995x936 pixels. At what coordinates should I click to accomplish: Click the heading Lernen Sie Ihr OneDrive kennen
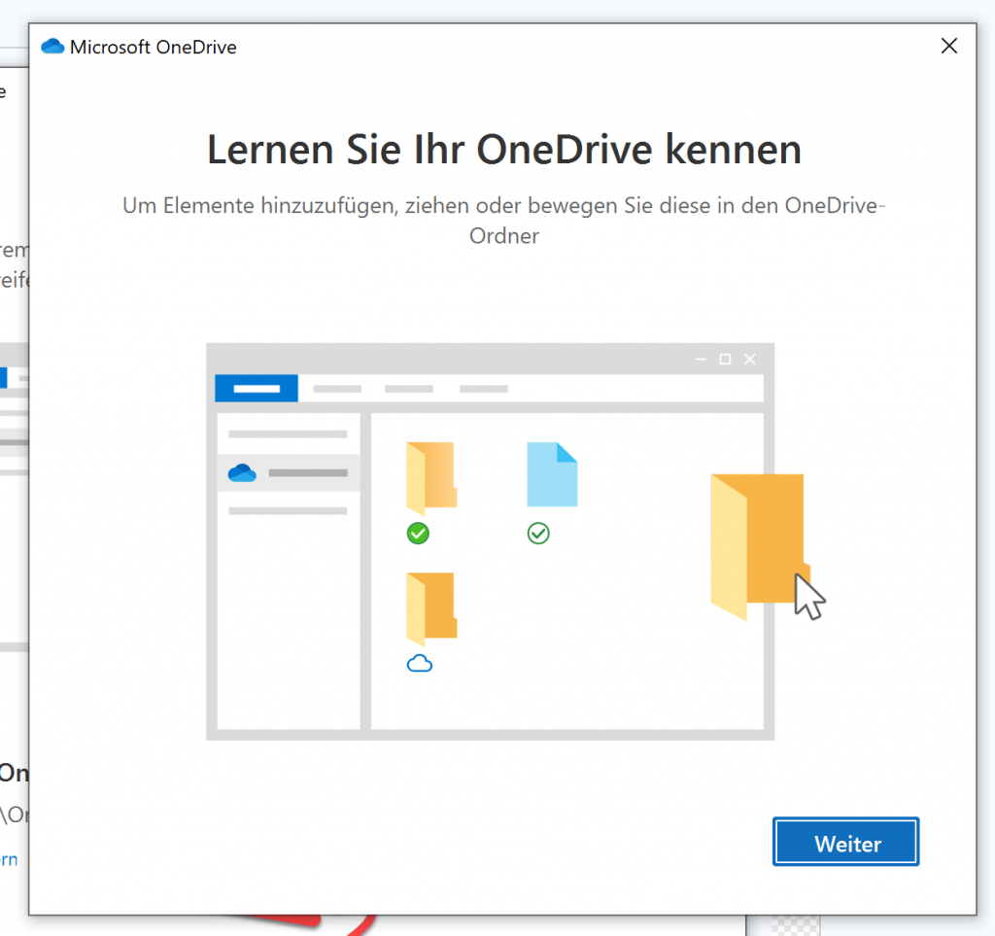click(503, 149)
